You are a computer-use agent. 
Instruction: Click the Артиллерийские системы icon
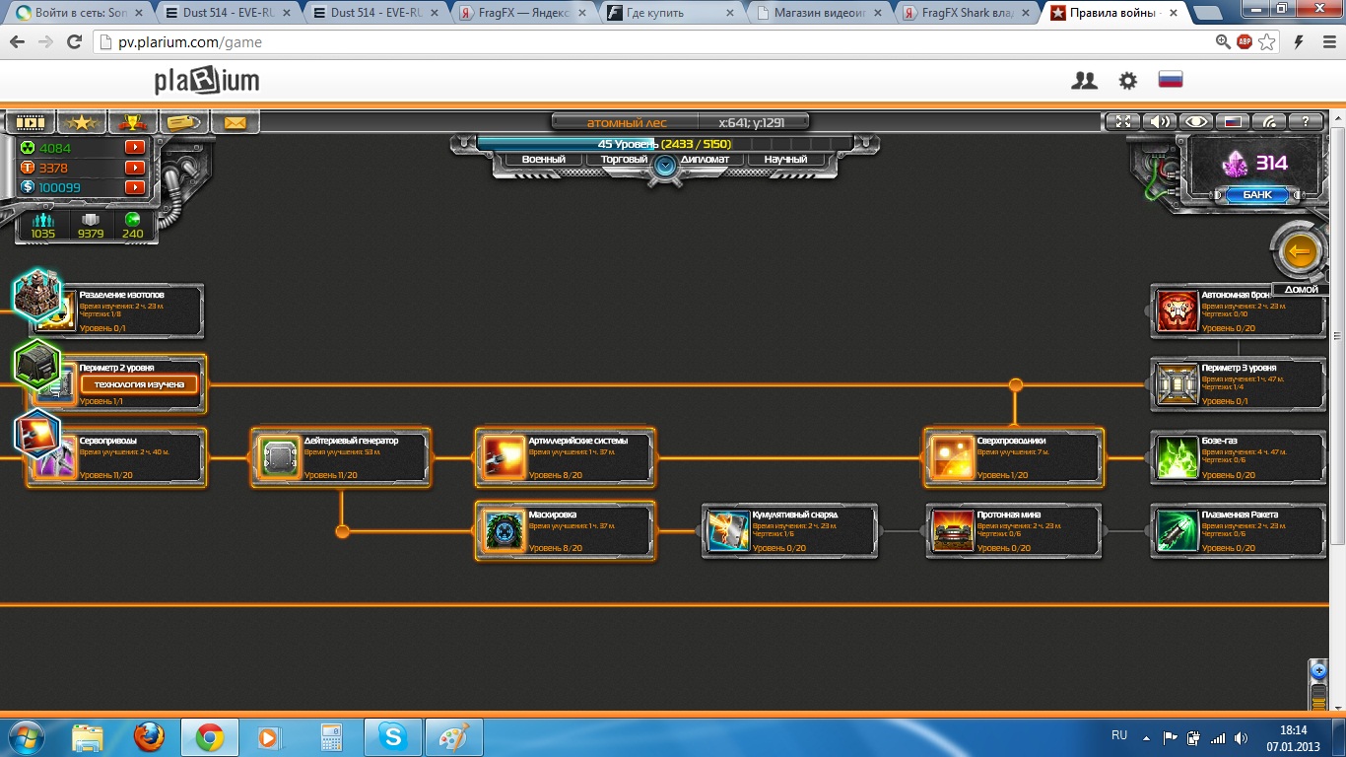(505, 457)
